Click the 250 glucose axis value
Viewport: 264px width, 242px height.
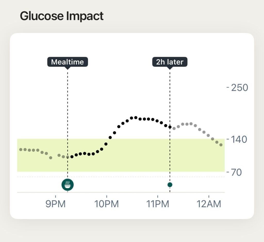[x=240, y=88]
